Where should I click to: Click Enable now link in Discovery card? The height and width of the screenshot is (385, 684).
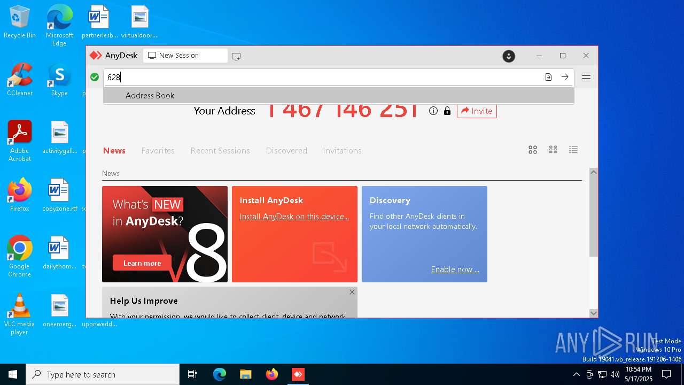(455, 269)
